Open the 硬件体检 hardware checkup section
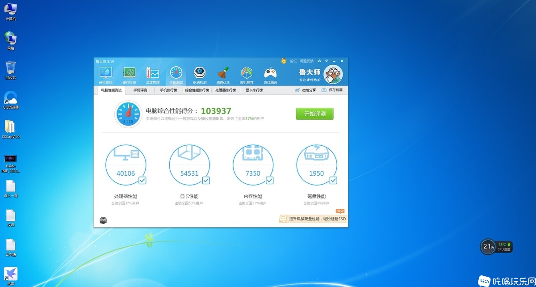Image resolution: width=536 pixels, height=287 pixels. [x=105, y=75]
